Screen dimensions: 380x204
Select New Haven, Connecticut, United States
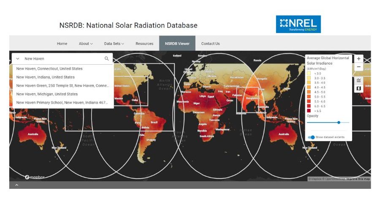click(x=49, y=68)
